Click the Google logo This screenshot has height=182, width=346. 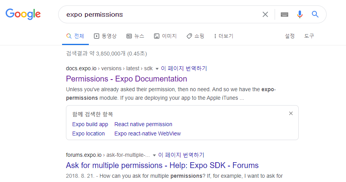(23, 14)
